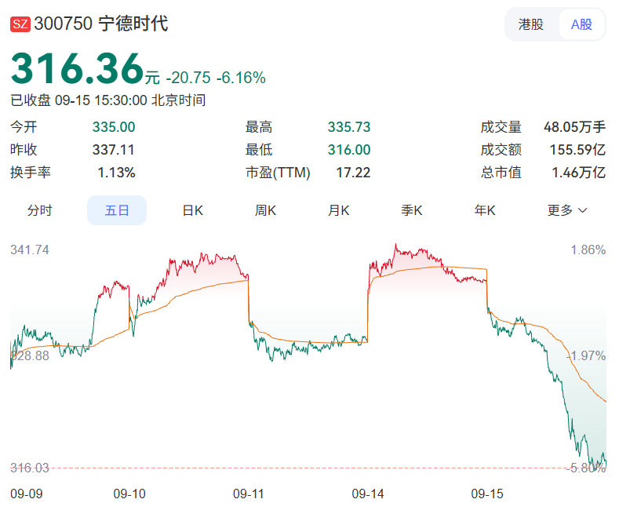This screenshot has width=619, height=510.
Task: Click the 328.88 price axis label
Action: coord(30,355)
